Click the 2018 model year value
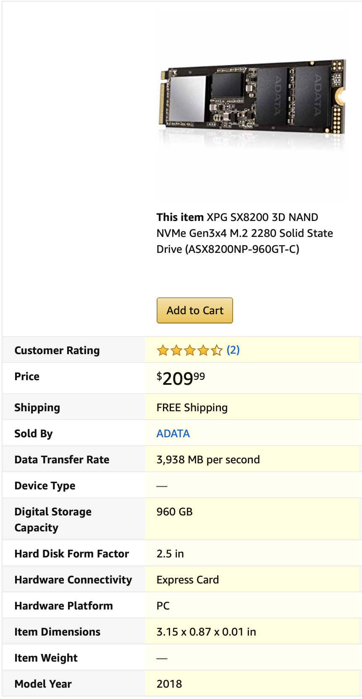362x699 pixels. [x=169, y=684]
